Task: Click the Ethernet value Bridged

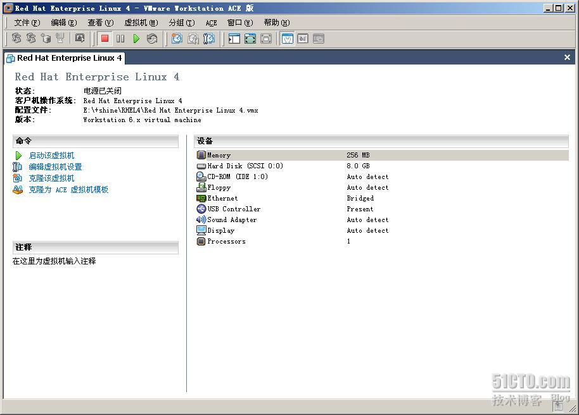Action: [x=360, y=198]
